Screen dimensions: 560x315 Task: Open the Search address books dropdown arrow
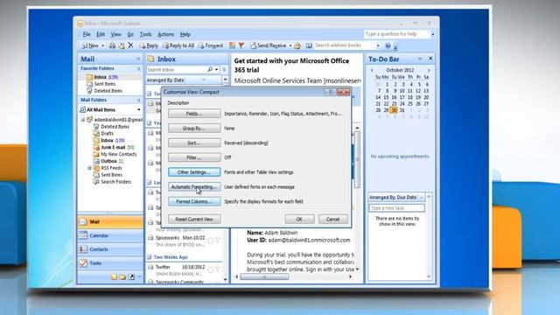pos(378,45)
